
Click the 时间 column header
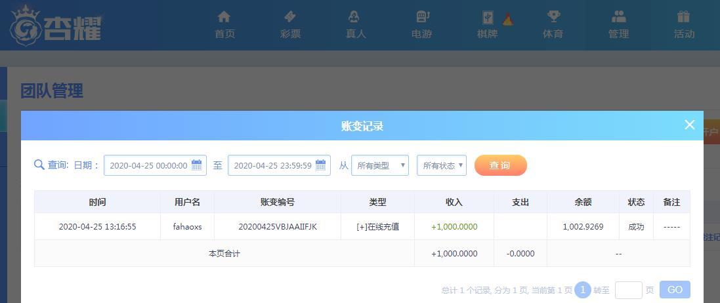[x=97, y=202]
